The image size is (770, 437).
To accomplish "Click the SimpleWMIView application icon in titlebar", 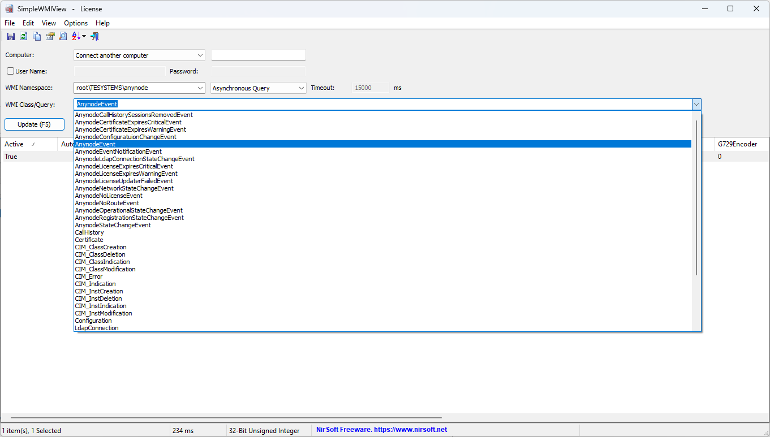I will point(8,8).
